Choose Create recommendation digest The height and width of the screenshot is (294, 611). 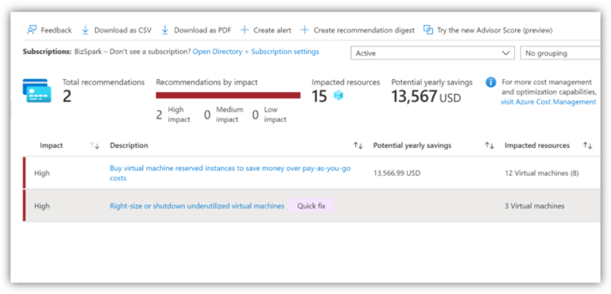358,30
